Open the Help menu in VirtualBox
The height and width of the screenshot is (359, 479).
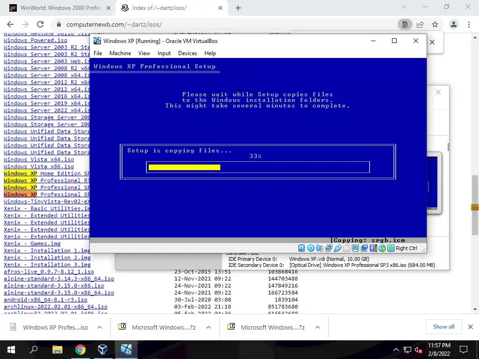[x=210, y=53]
